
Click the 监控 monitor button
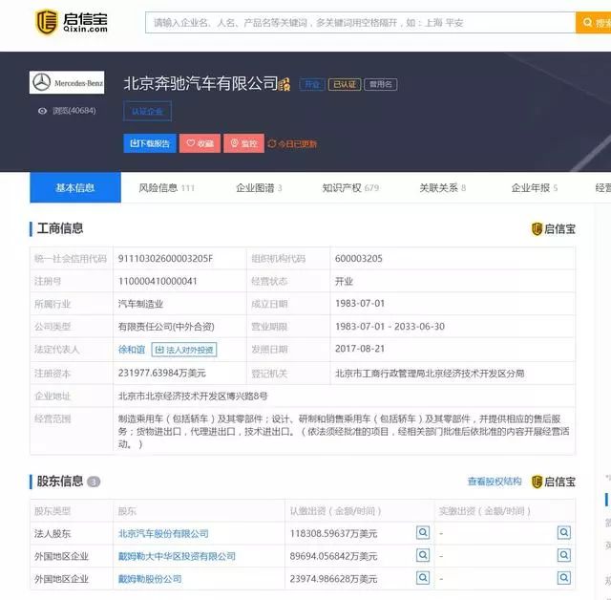[244, 143]
